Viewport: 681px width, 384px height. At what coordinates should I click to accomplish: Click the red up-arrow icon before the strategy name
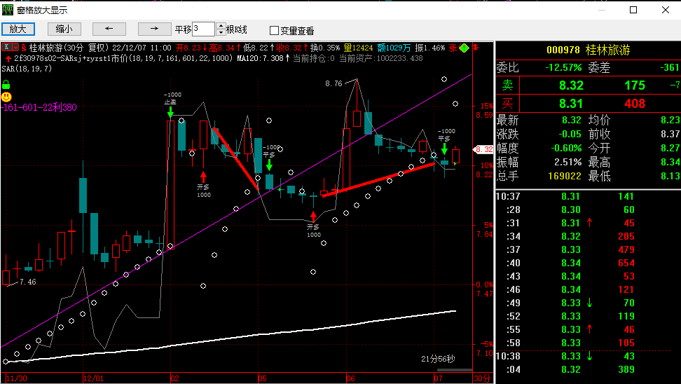pyautogui.click(x=7, y=58)
